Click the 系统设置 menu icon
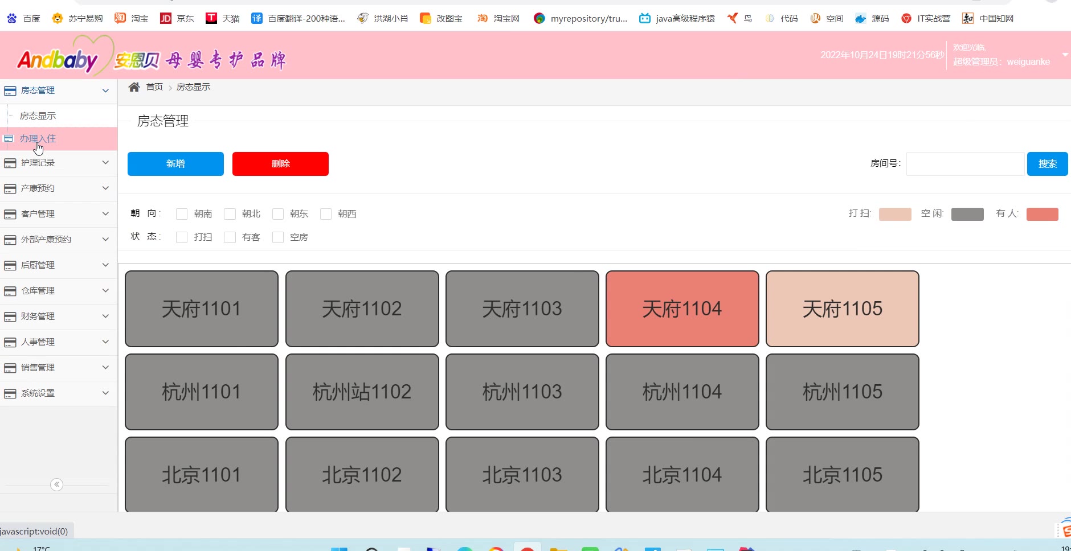 point(10,393)
